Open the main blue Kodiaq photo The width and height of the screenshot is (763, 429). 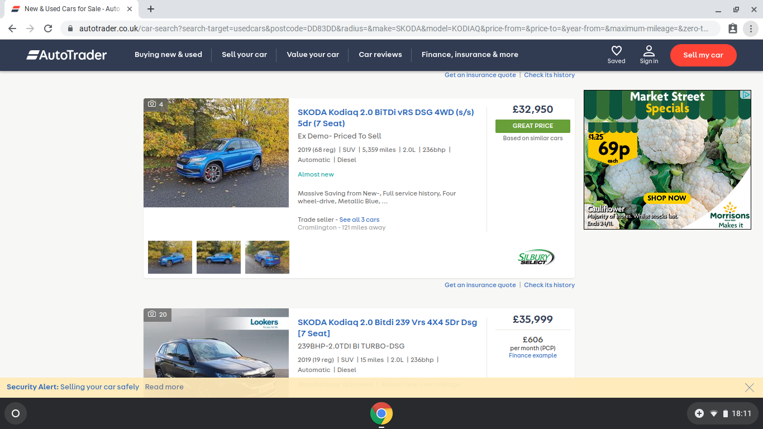click(x=216, y=153)
